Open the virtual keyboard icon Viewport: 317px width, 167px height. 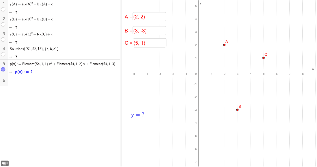click(x=5, y=163)
